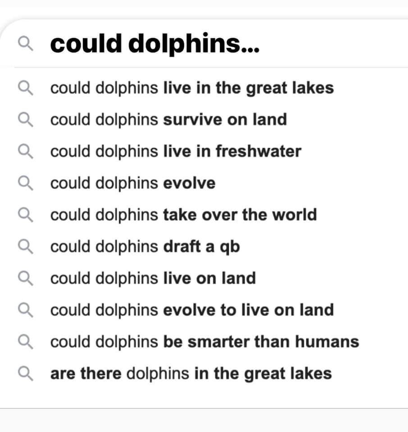
Task: Click magnifier icon beside 'could dolphins evolve'
Action: tap(25, 183)
